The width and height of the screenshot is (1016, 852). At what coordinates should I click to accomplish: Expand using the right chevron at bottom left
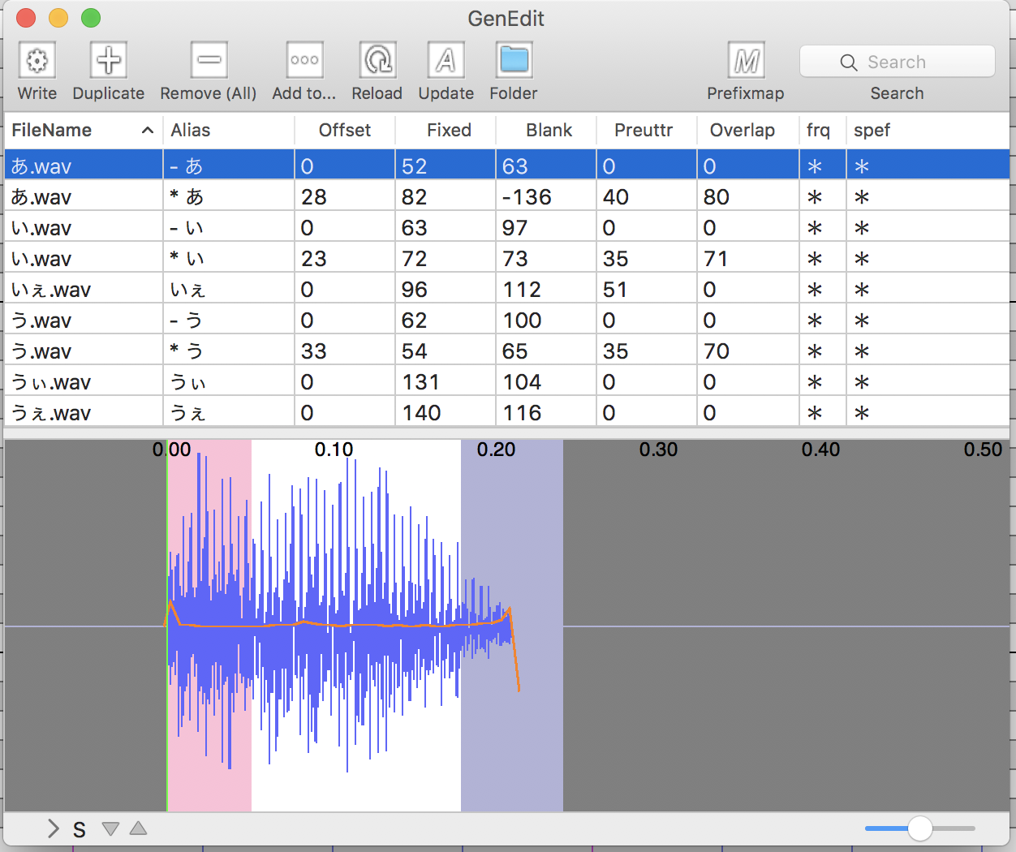tap(54, 828)
